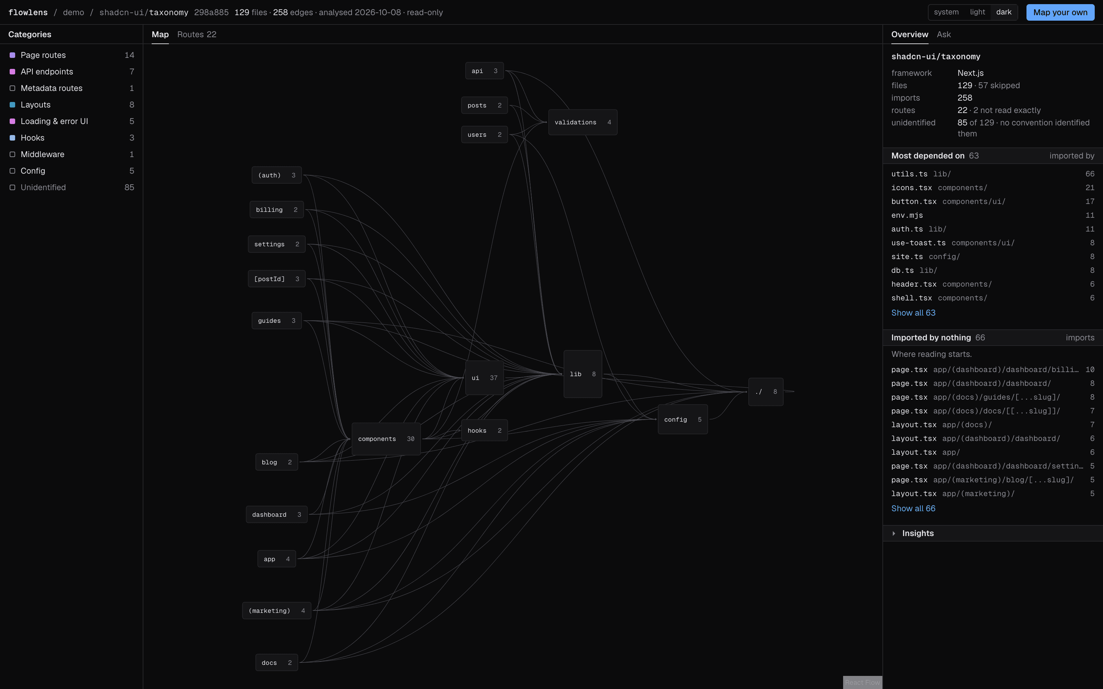Viewport: 1103px width, 689px height.
Task: Click env.mjs row
Action: [x=993, y=215]
